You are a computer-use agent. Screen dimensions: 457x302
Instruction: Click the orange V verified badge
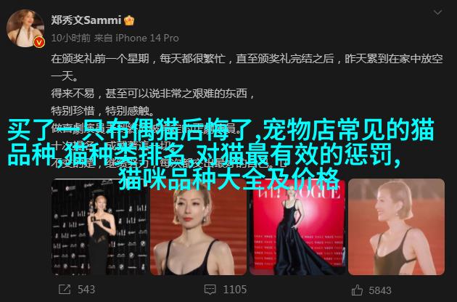tap(39, 43)
